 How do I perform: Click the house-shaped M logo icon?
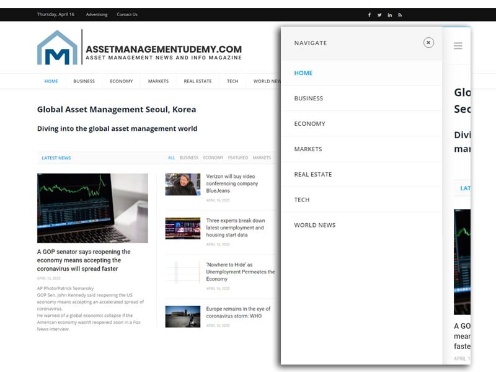57,48
